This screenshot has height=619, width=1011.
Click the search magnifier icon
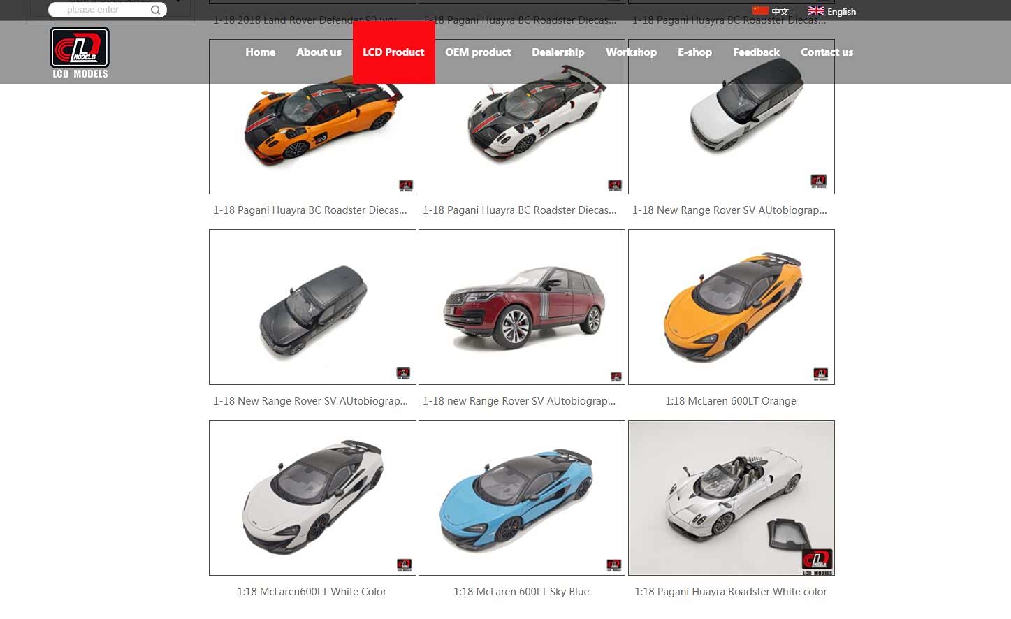[155, 10]
